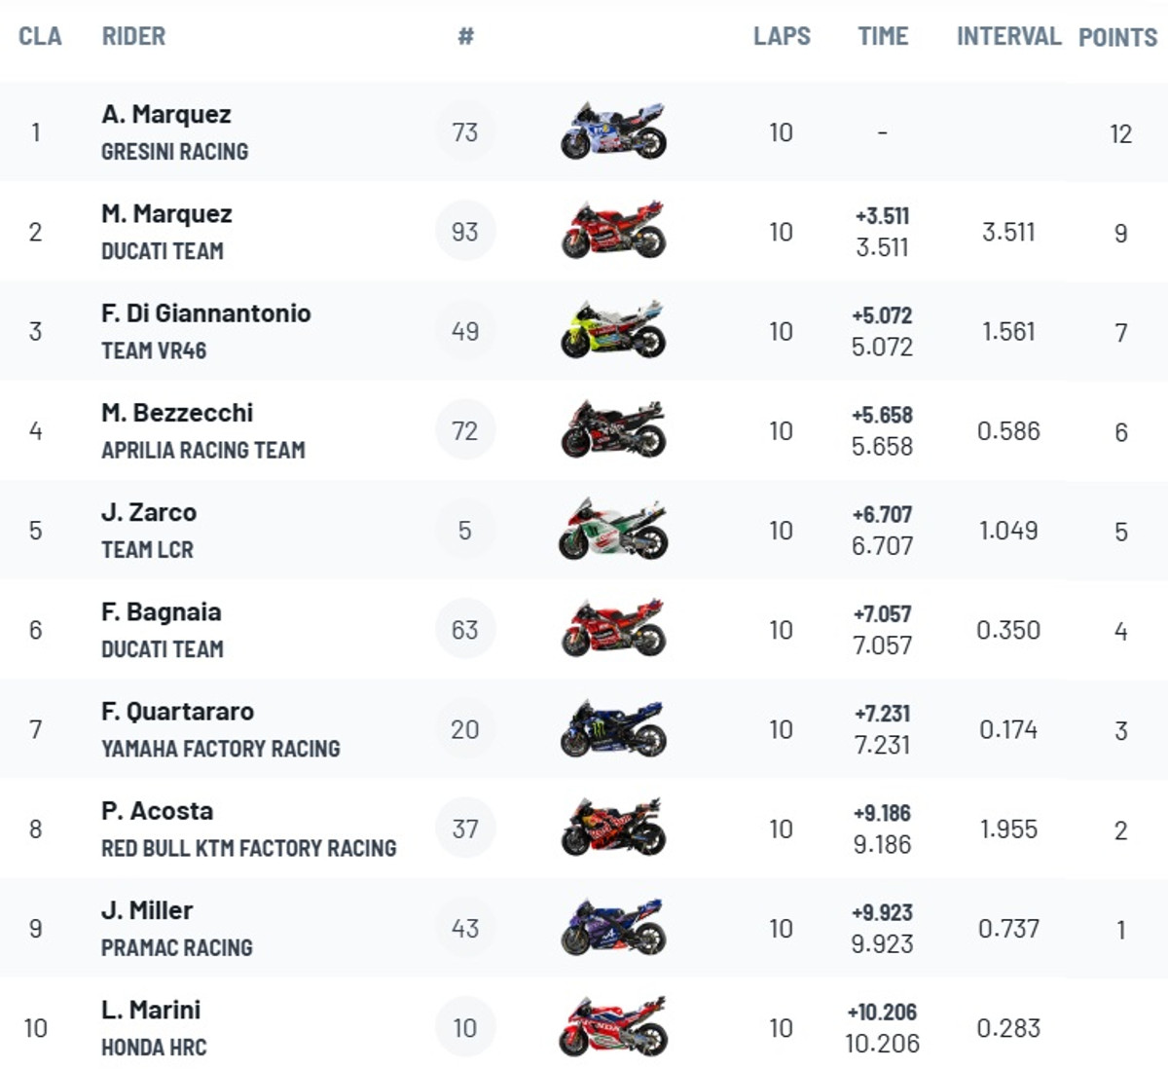Image resolution: width=1168 pixels, height=1069 pixels.
Task: Open Red Bull KTM Factory Racing team
Action: click(249, 848)
